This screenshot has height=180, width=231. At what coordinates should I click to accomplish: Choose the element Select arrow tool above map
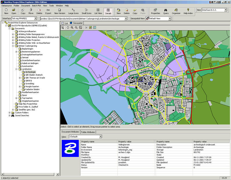pyautogui.click(x=63, y=27)
